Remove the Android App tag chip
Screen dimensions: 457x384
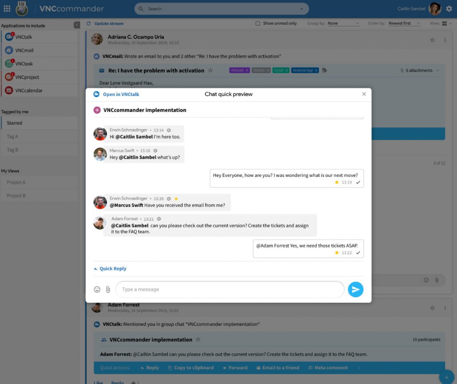(316, 70)
